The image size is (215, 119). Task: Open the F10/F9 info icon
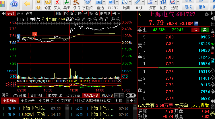(111, 2)
